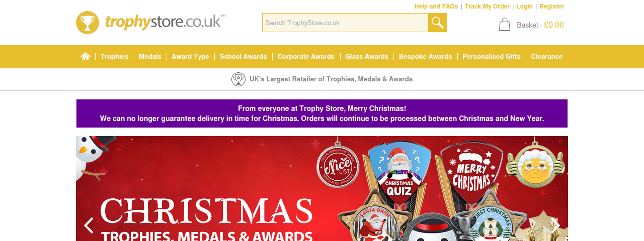Viewport: 644px width, 241px height.
Task: Click the home icon in navigation bar
Action: click(x=86, y=57)
